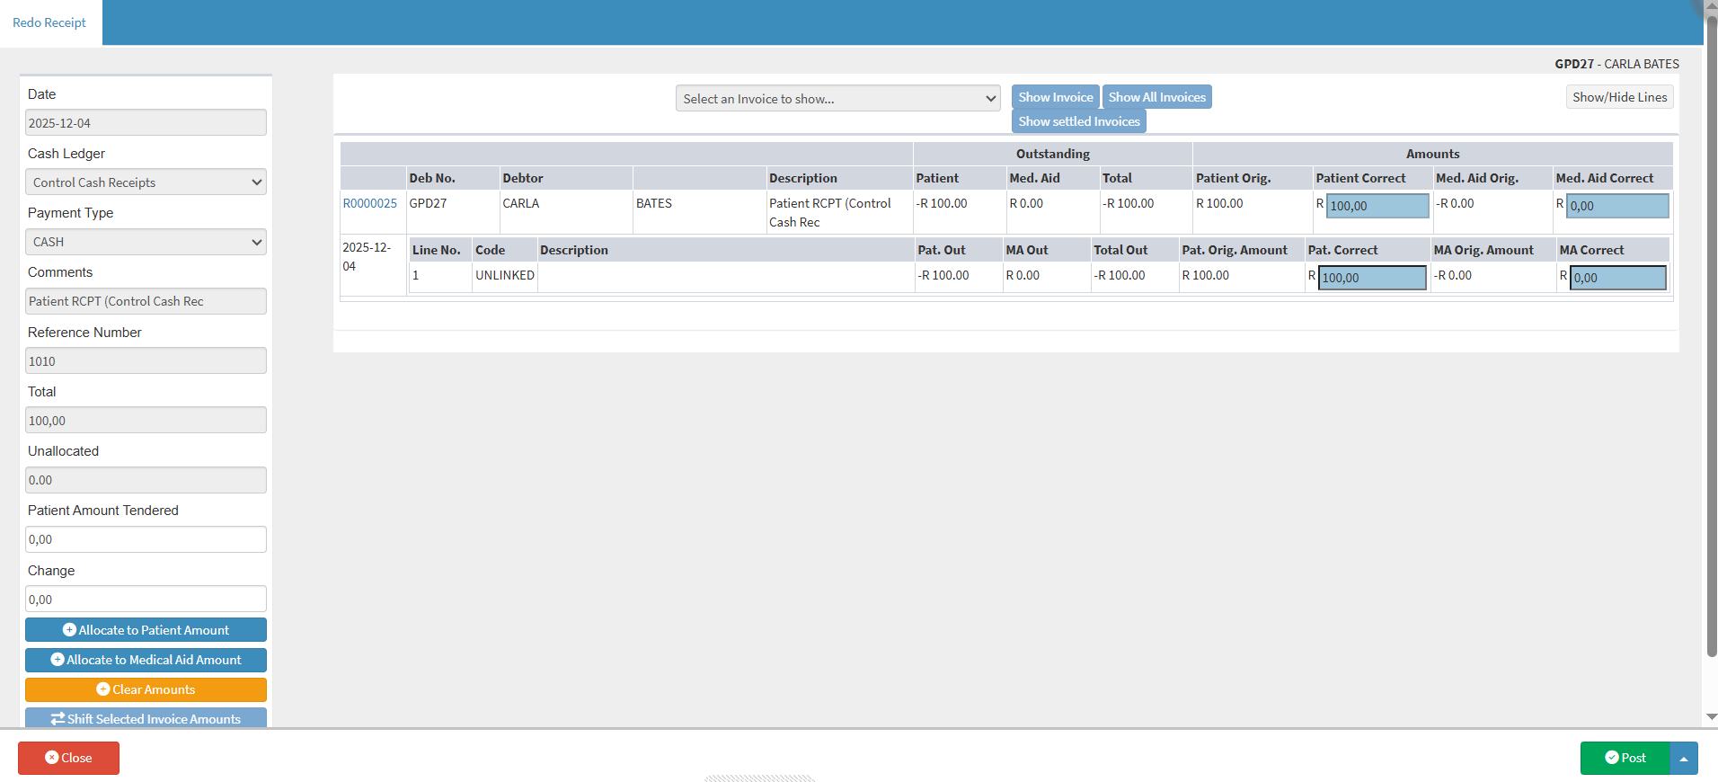Open the Cash Ledger dropdown
The image size is (1718, 782).
click(x=146, y=182)
